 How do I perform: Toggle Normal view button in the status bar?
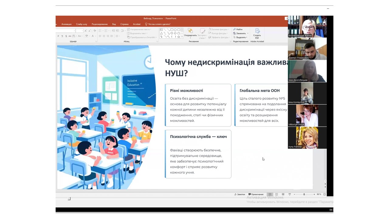[x=270, y=194]
